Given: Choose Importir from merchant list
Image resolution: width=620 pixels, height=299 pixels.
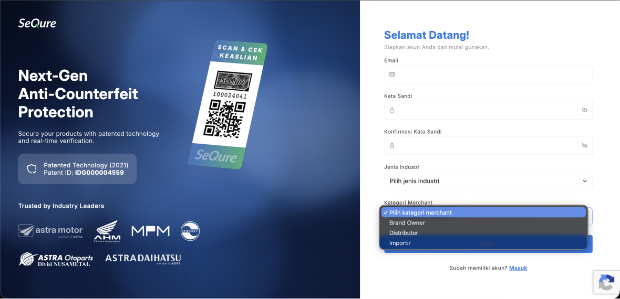Looking at the screenshot, I should pyautogui.click(x=483, y=243).
